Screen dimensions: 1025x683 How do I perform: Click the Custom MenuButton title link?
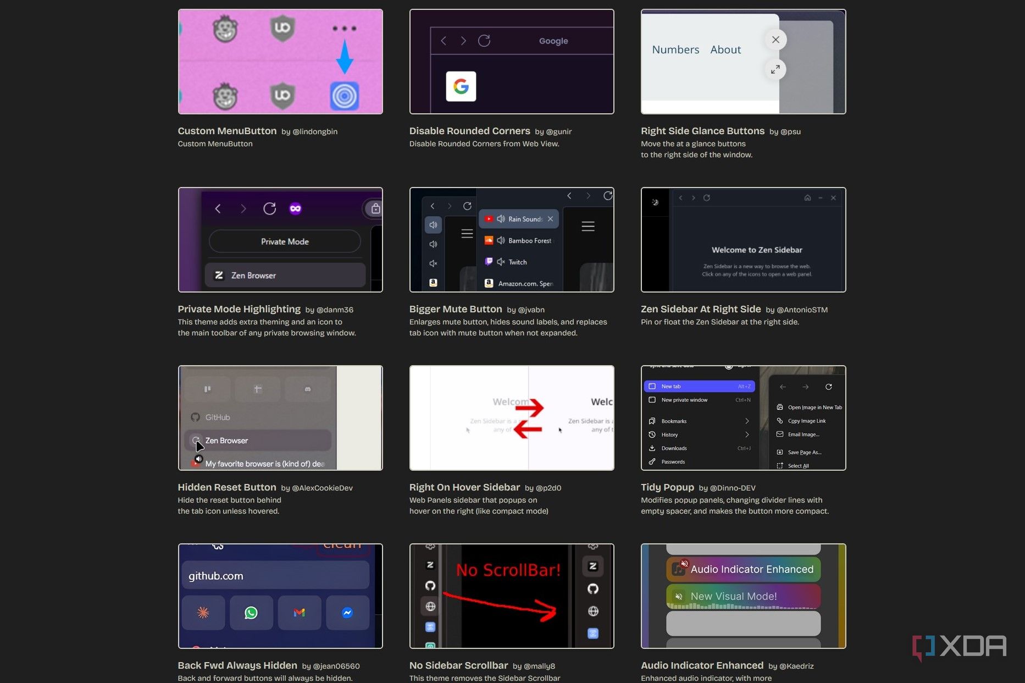pos(227,131)
